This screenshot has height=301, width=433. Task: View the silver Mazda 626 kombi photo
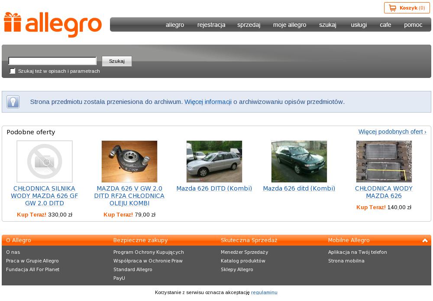[214, 162]
